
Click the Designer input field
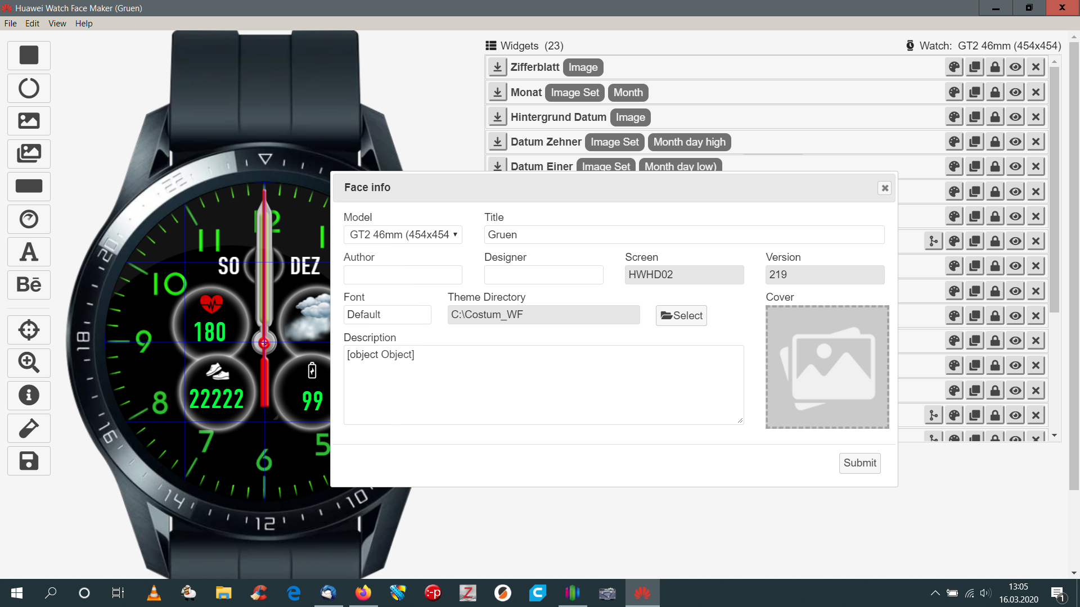pos(543,275)
